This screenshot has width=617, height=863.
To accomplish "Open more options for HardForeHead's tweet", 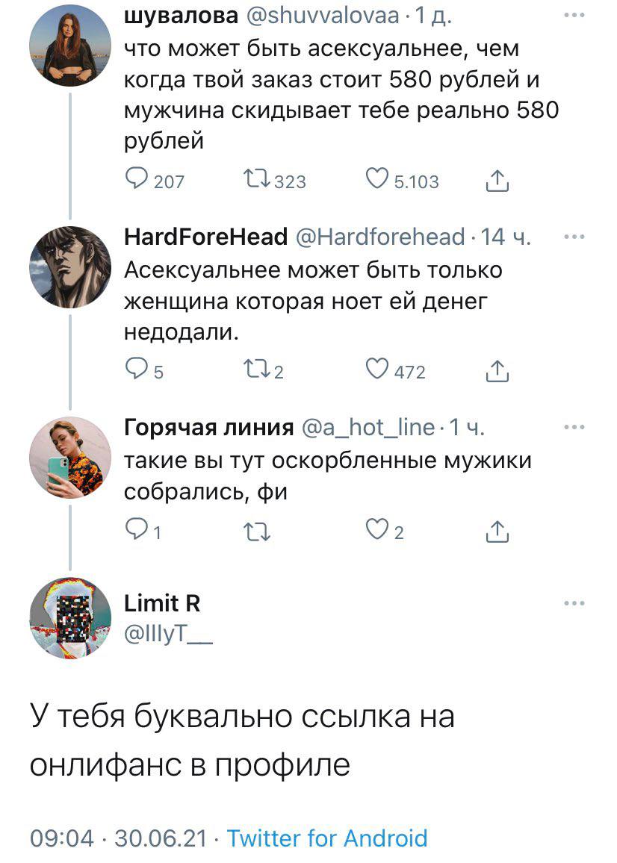I will 574,237.
